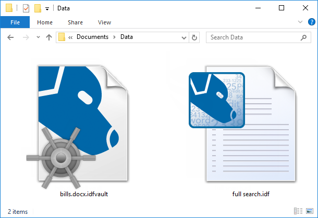Click Documents in the address breadcrumb

click(92, 37)
